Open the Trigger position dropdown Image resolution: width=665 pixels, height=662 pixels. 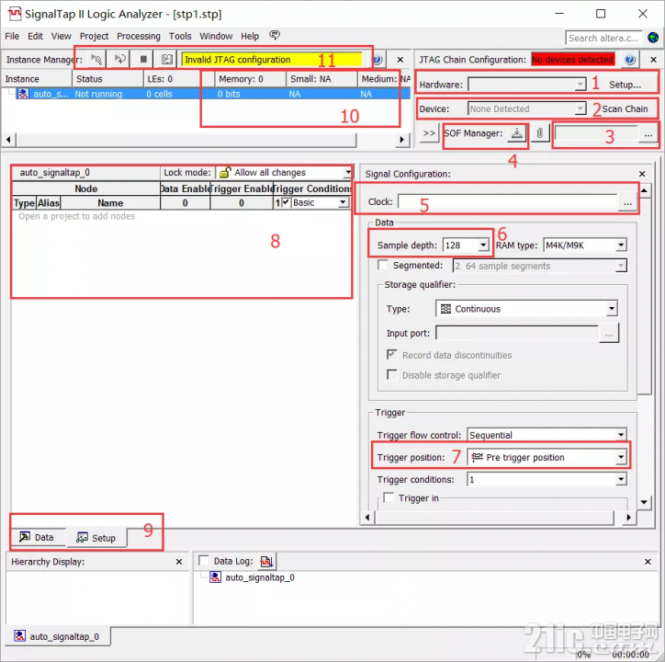(x=621, y=457)
